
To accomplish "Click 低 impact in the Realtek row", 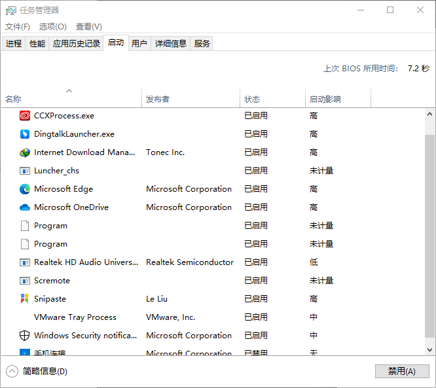I will (x=314, y=262).
